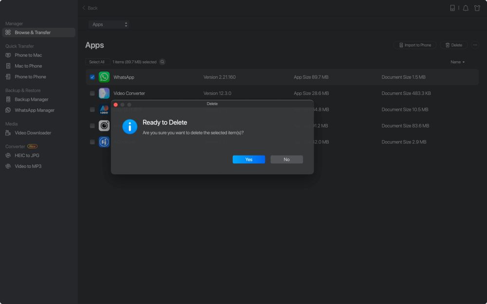487x304 pixels.
Task: Open the Apps category dropdown
Action: click(109, 24)
